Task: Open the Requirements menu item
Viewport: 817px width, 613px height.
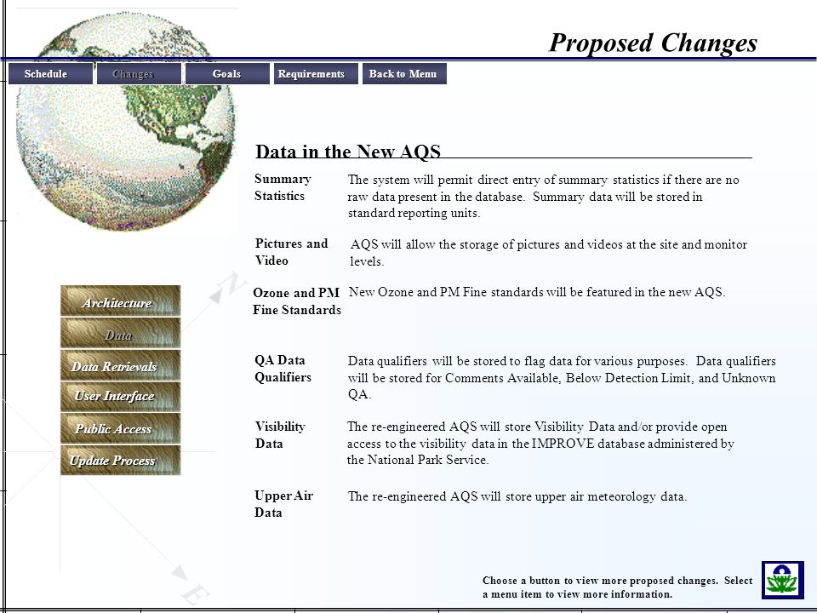Action: click(x=316, y=73)
